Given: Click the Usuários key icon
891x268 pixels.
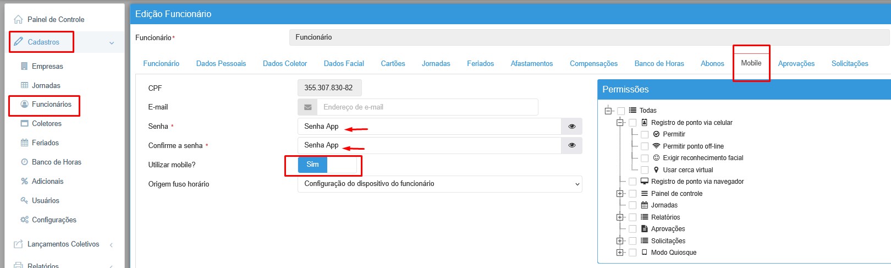Looking at the screenshot, I should click(24, 200).
